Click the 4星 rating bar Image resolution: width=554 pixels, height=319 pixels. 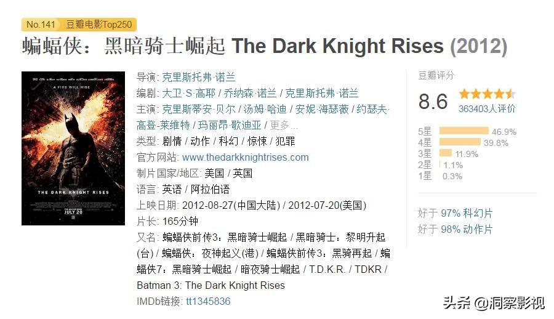point(460,142)
